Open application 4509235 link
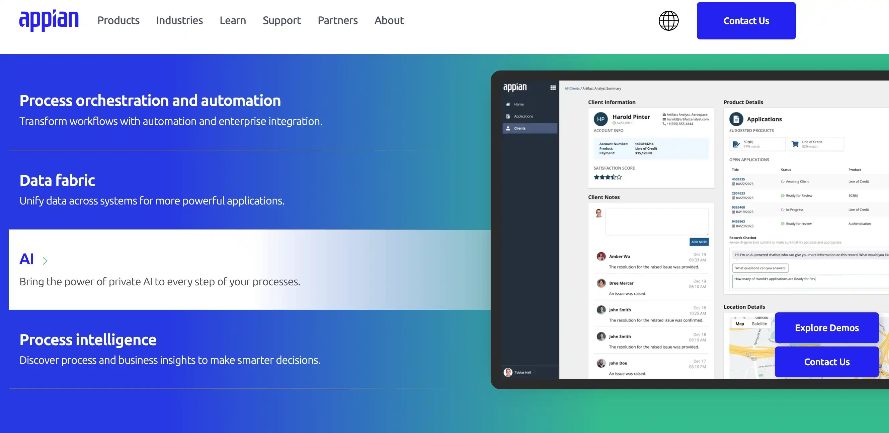 [738, 179]
